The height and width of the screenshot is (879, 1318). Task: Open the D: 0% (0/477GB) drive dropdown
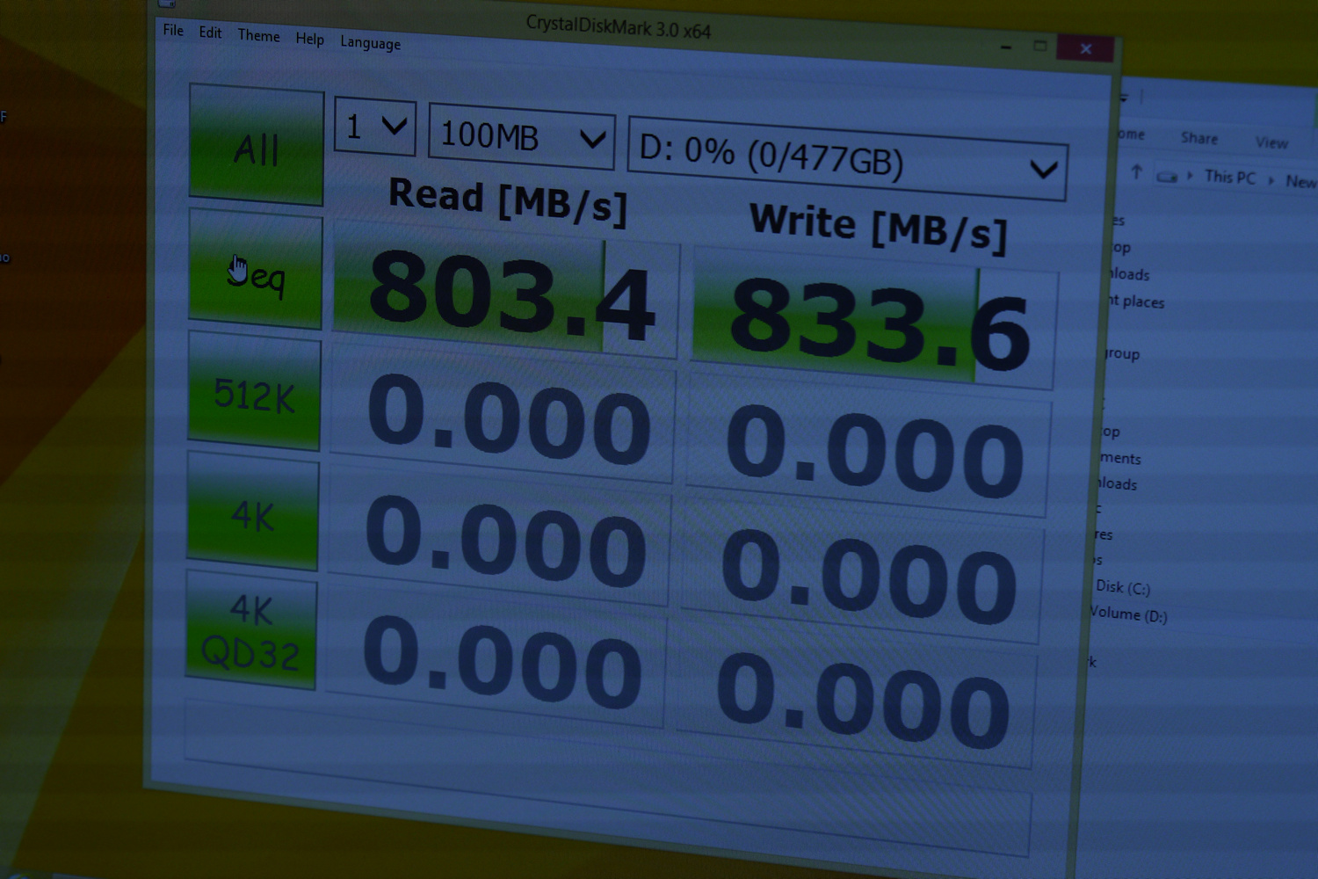point(847,159)
